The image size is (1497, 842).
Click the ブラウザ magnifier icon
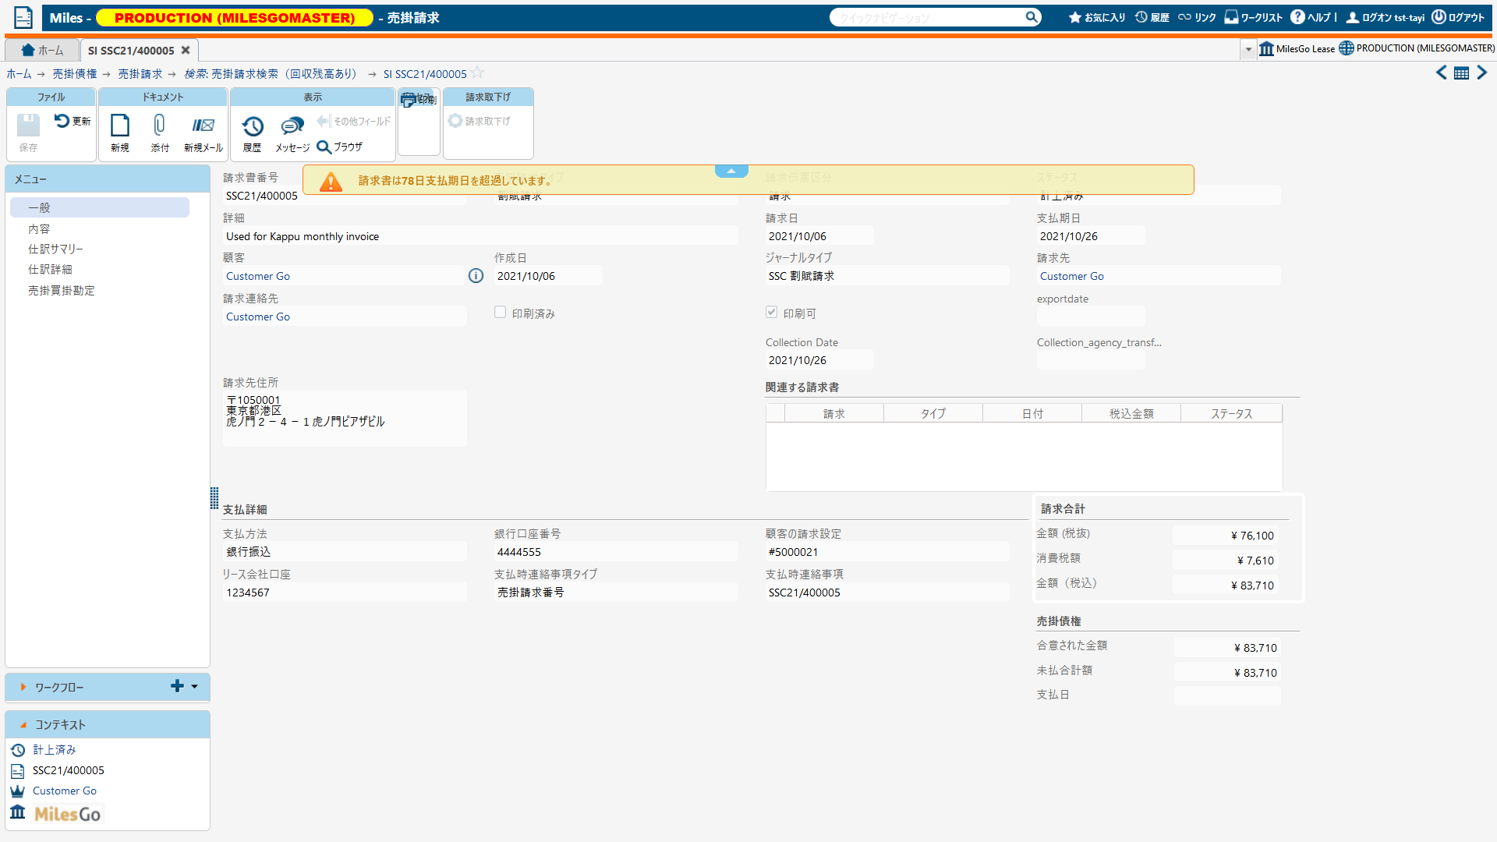point(324,147)
